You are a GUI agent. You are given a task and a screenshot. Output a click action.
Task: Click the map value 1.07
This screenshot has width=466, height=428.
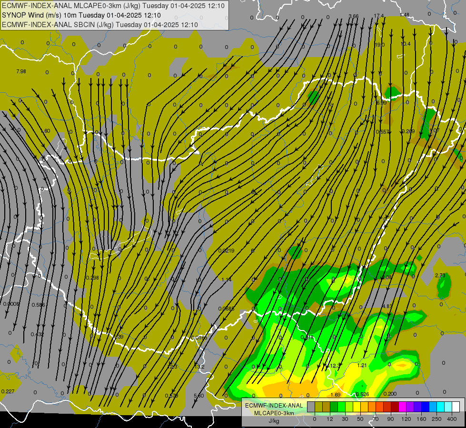coord(435,130)
